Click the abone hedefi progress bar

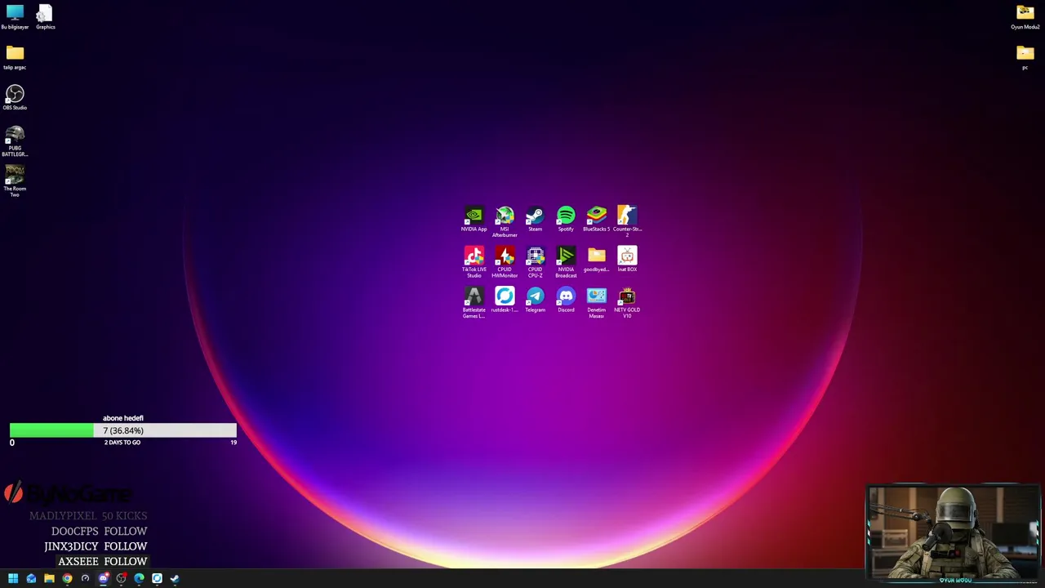123,430
